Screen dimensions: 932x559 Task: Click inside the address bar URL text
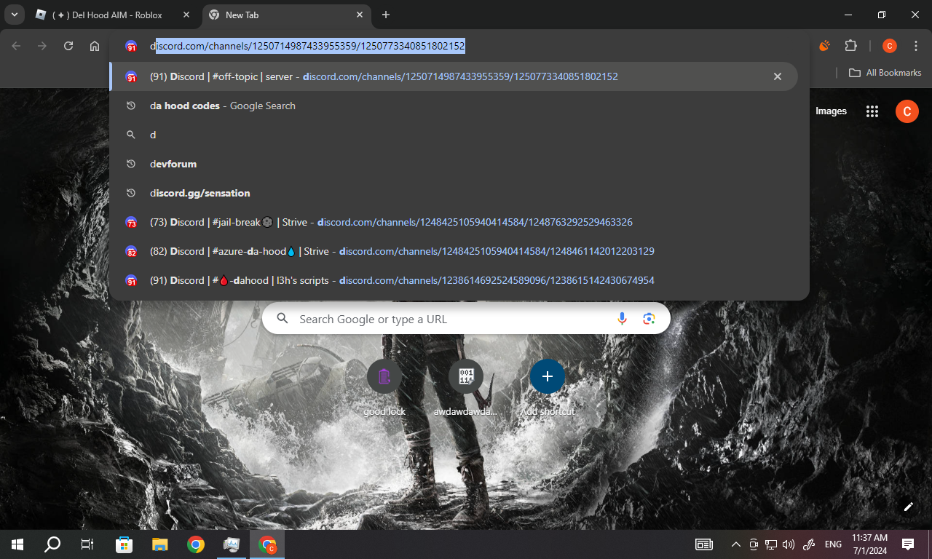tap(307, 46)
